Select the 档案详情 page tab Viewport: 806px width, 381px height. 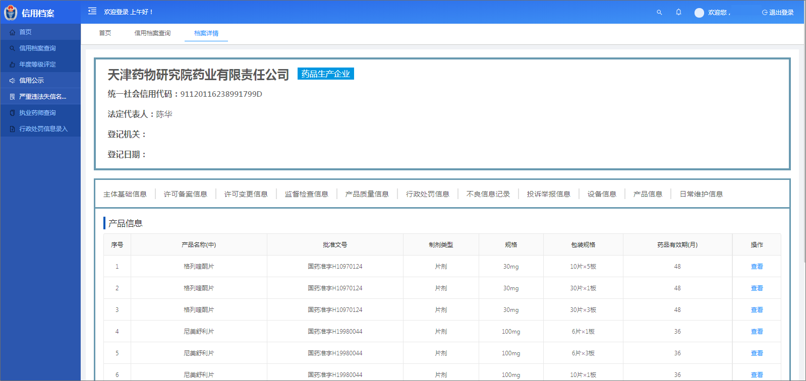206,33
